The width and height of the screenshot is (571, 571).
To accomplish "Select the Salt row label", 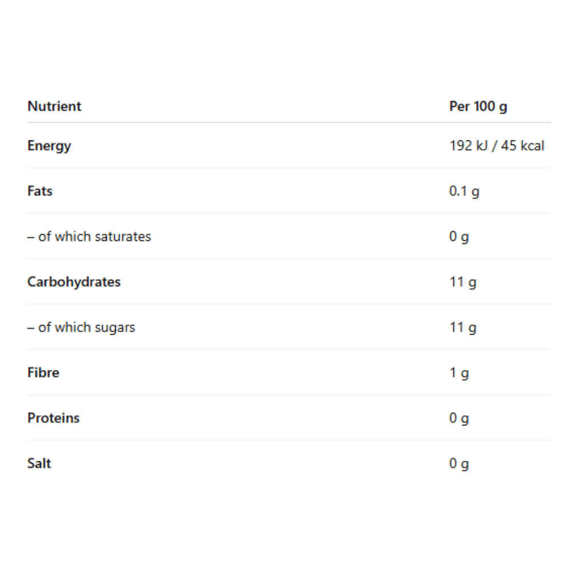I will (x=39, y=463).
